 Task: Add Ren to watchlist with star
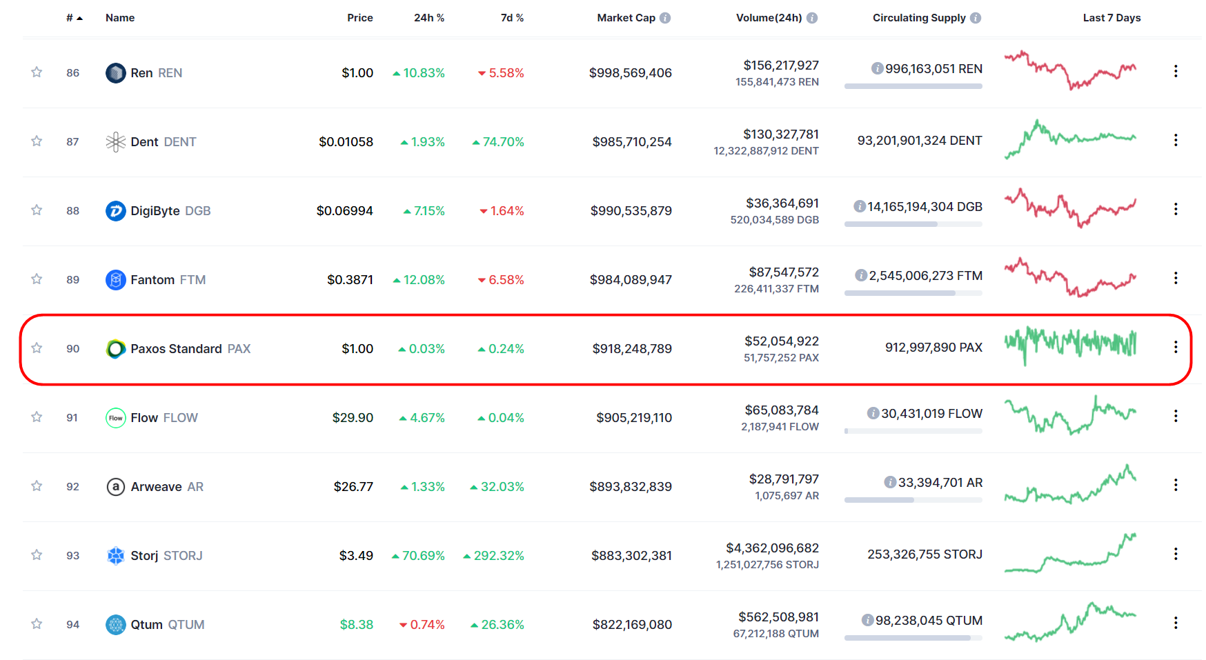coord(37,72)
